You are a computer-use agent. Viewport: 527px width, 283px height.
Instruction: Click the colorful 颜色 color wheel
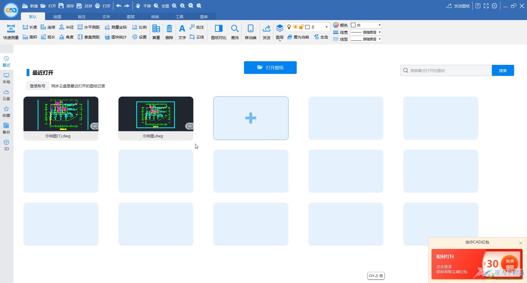pos(336,25)
